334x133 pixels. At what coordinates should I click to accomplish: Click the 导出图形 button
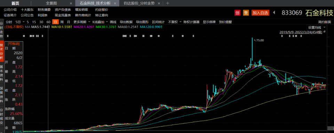click(x=142, y=22)
